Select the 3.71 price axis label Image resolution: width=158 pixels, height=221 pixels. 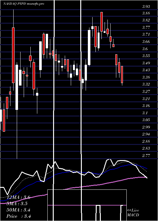(x=146, y=34)
